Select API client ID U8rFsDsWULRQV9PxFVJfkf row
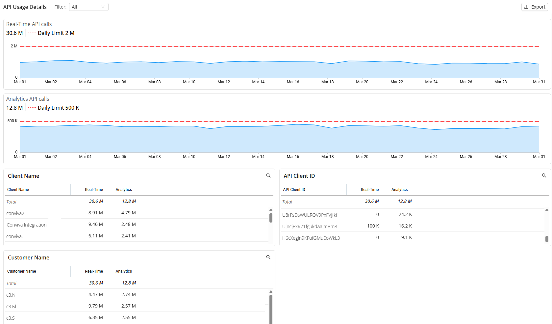This screenshot has height=324, width=552. click(310, 215)
